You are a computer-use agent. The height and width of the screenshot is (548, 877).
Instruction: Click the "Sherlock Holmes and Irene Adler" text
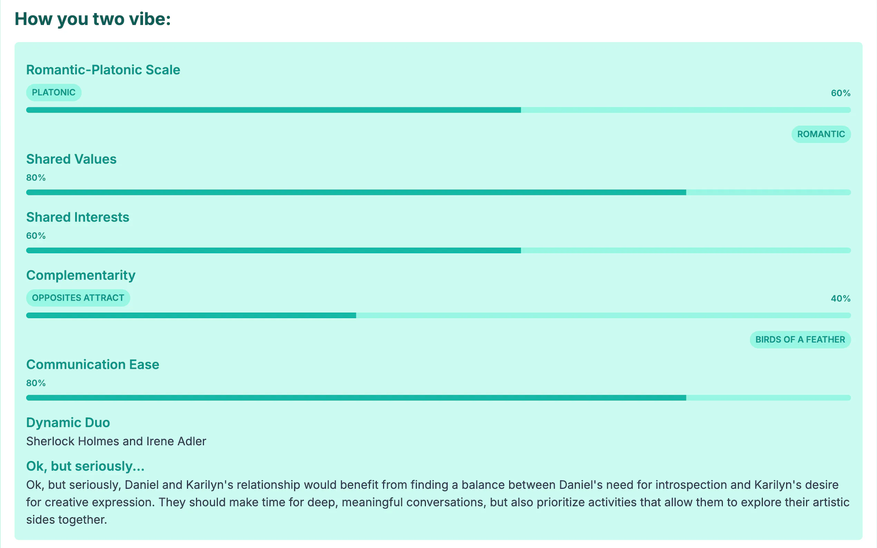pos(116,441)
